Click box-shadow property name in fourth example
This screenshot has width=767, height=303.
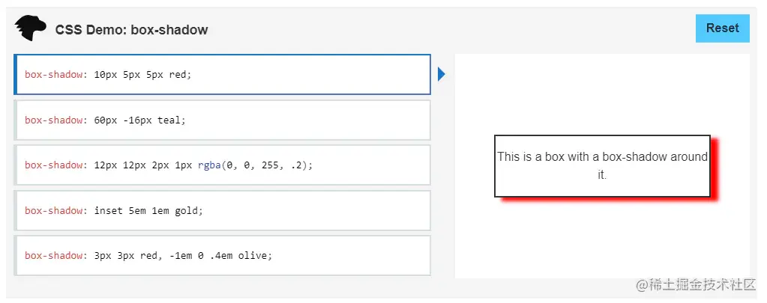(54, 210)
